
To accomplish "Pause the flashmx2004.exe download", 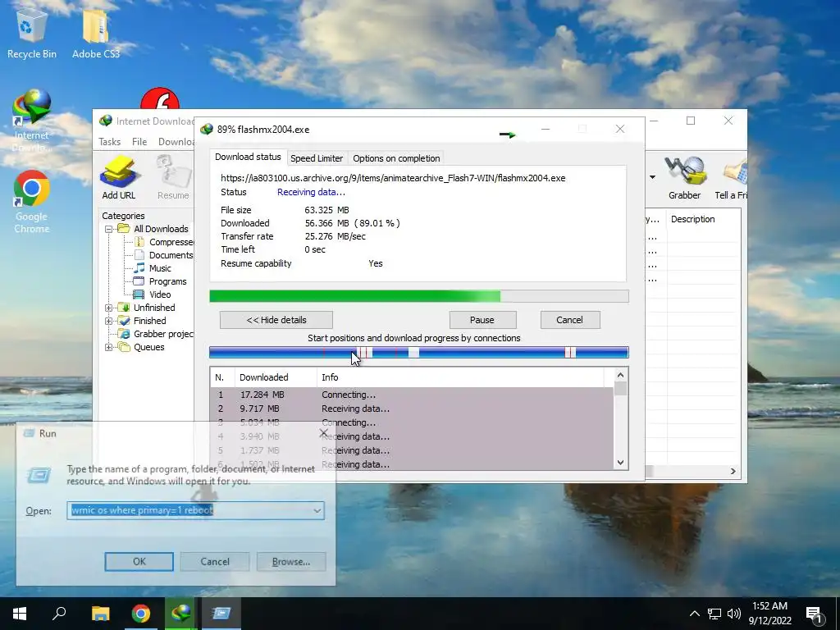I will coord(482,320).
